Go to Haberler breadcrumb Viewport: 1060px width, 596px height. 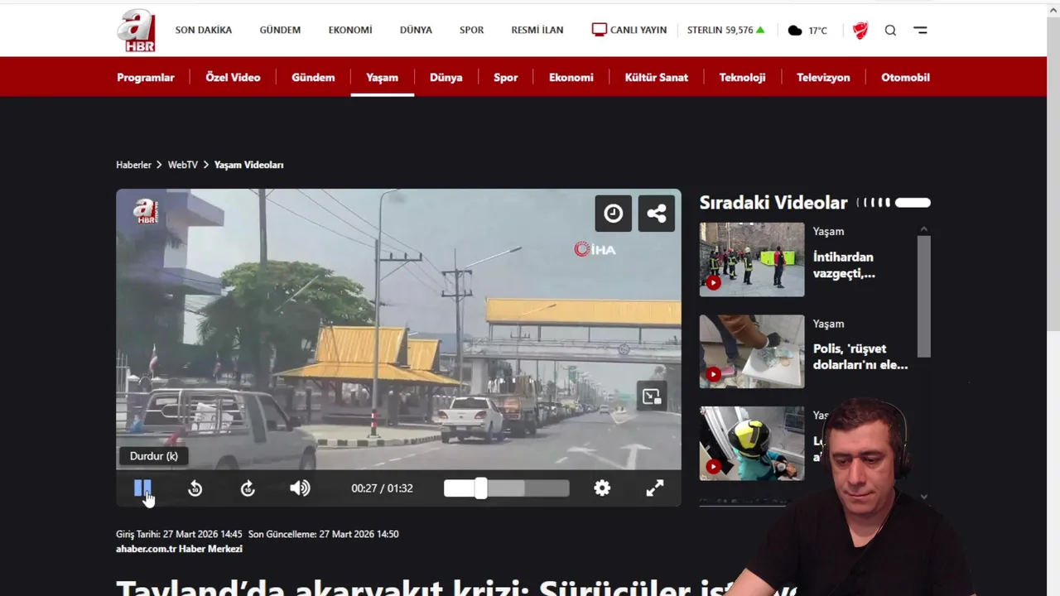133,165
